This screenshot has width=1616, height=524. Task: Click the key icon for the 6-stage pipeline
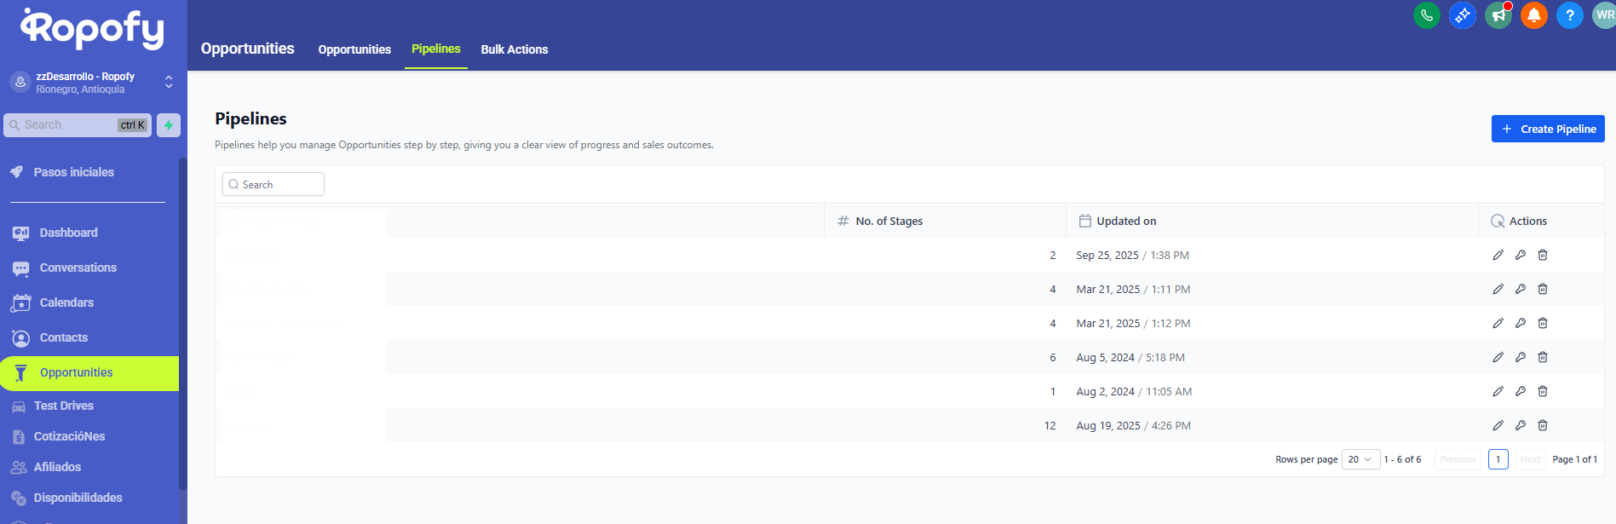point(1520,357)
